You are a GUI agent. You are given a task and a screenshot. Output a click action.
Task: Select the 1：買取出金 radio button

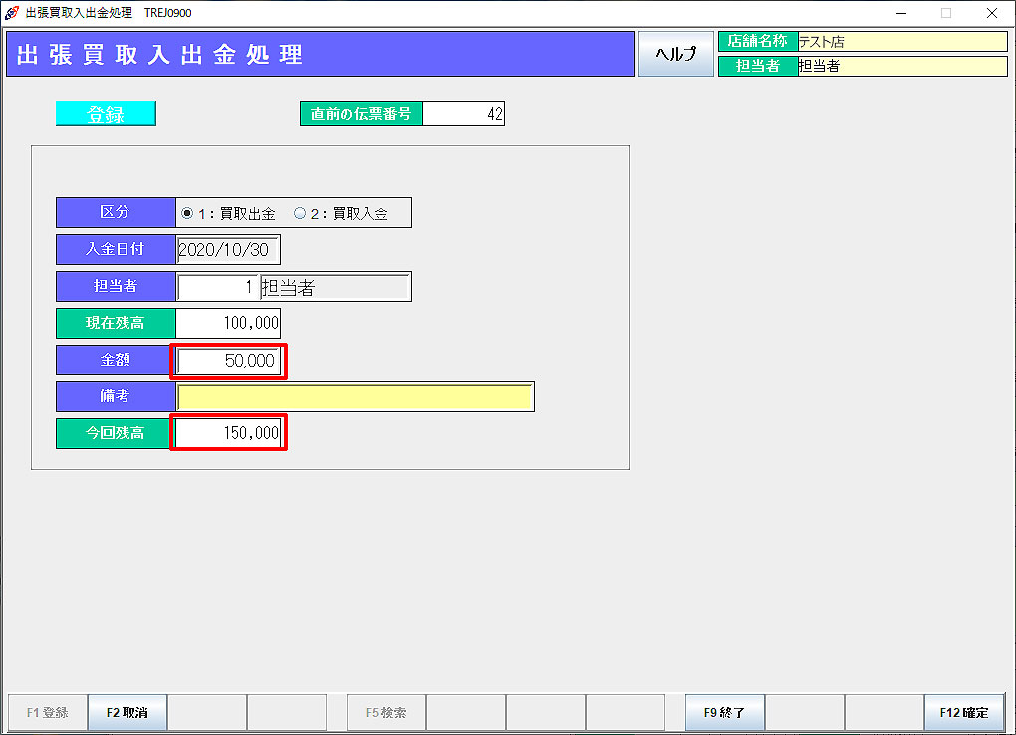(187, 213)
